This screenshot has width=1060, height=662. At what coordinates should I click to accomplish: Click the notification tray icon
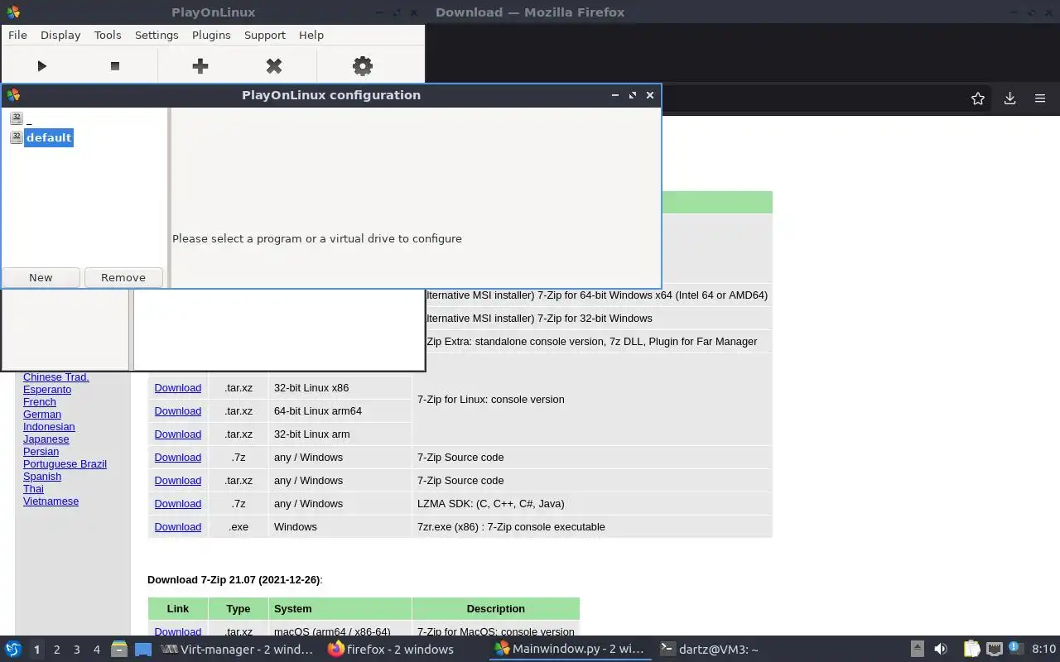(1015, 649)
